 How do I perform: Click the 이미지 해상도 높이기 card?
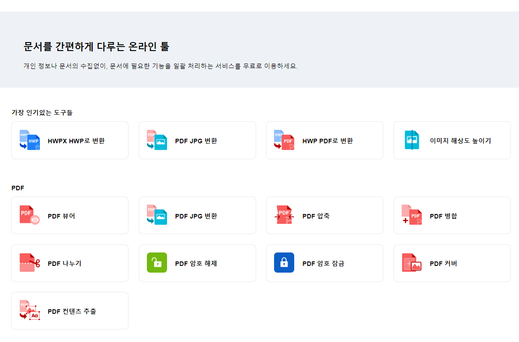coord(452,140)
